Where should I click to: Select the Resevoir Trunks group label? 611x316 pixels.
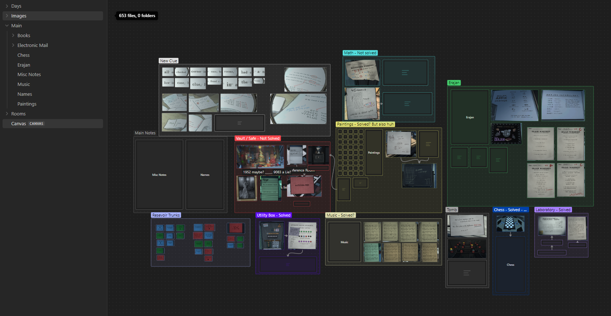[166, 215]
